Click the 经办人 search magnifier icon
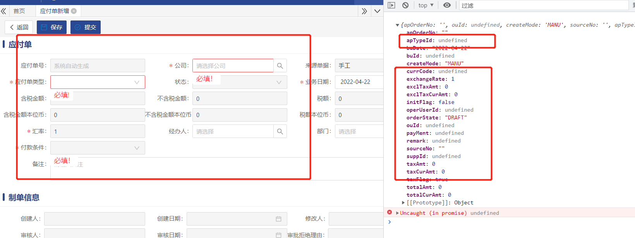The height and width of the screenshot is (238, 635). [x=280, y=131]
